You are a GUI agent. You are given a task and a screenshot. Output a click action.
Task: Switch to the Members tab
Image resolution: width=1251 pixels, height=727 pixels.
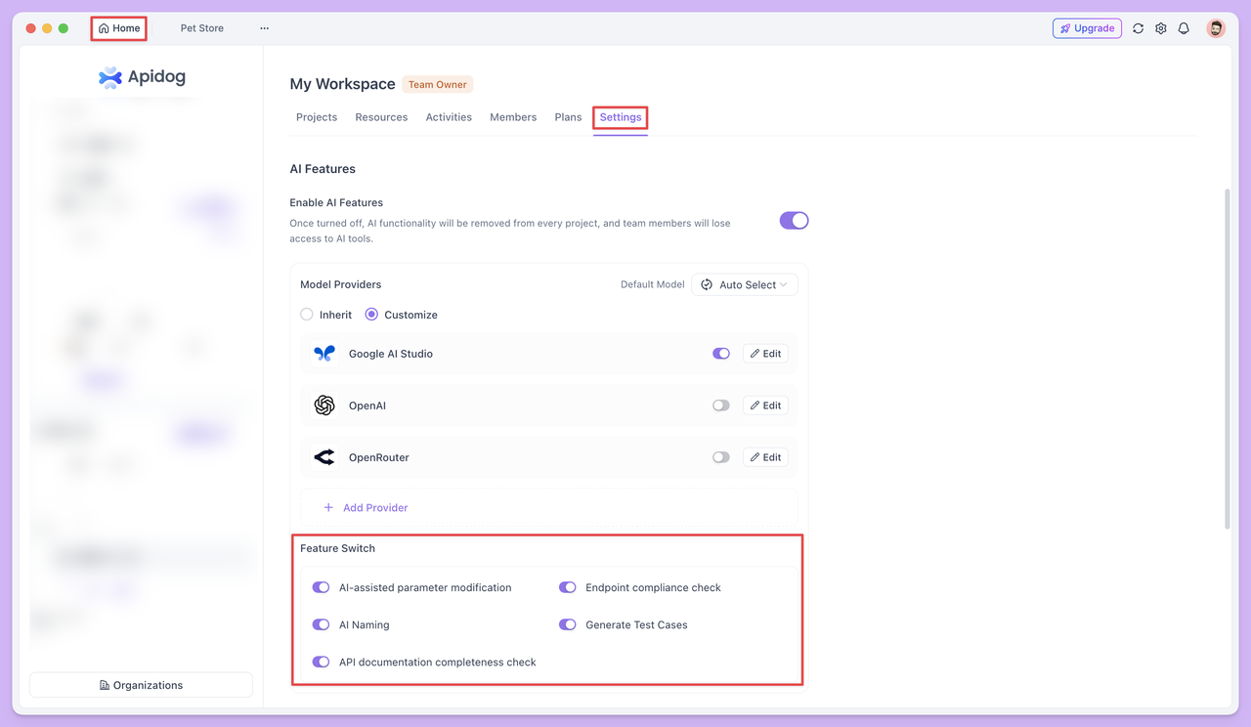pyautogui.click(x=512, y=116)
